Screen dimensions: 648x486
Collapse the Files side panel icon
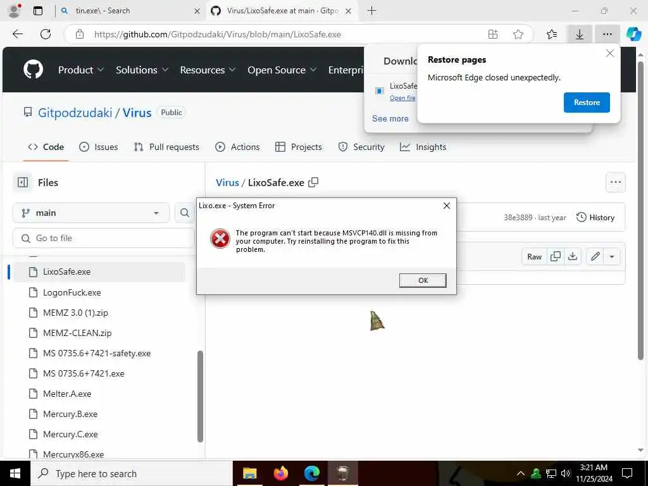click(23, 182)
